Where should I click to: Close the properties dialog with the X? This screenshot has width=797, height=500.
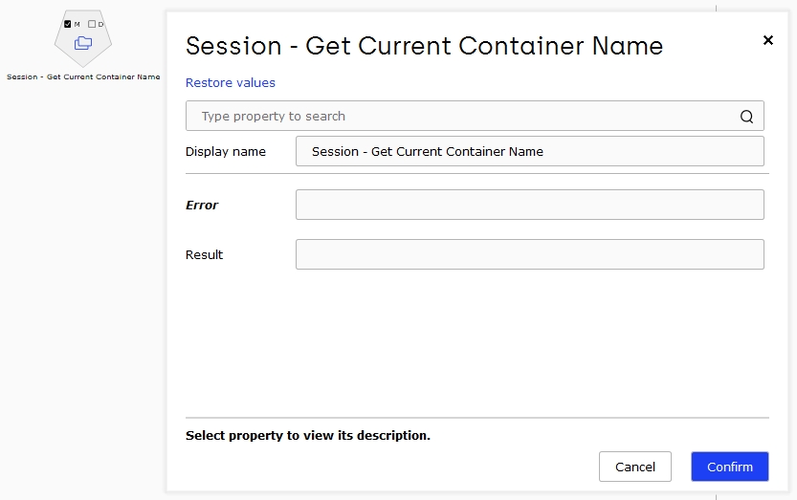[768, 40]
